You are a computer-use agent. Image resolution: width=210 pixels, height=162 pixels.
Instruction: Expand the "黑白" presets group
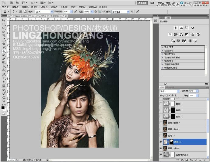[162, 61]
